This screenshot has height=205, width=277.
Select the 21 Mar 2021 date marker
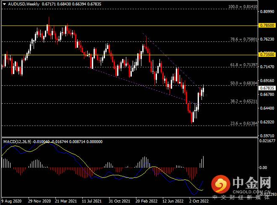coord(65,201)
